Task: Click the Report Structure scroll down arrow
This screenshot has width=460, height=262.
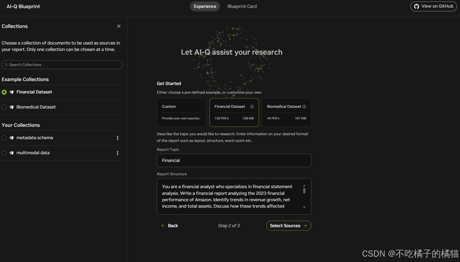Action: coord(304,208)
